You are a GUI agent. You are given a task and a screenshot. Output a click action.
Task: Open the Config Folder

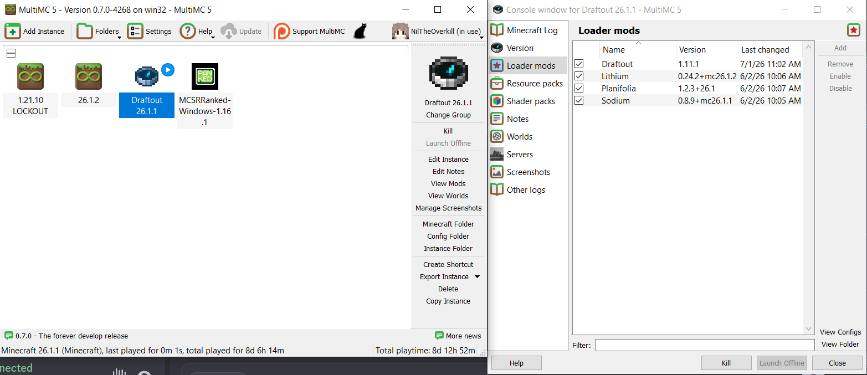click(x=449, y=237)
